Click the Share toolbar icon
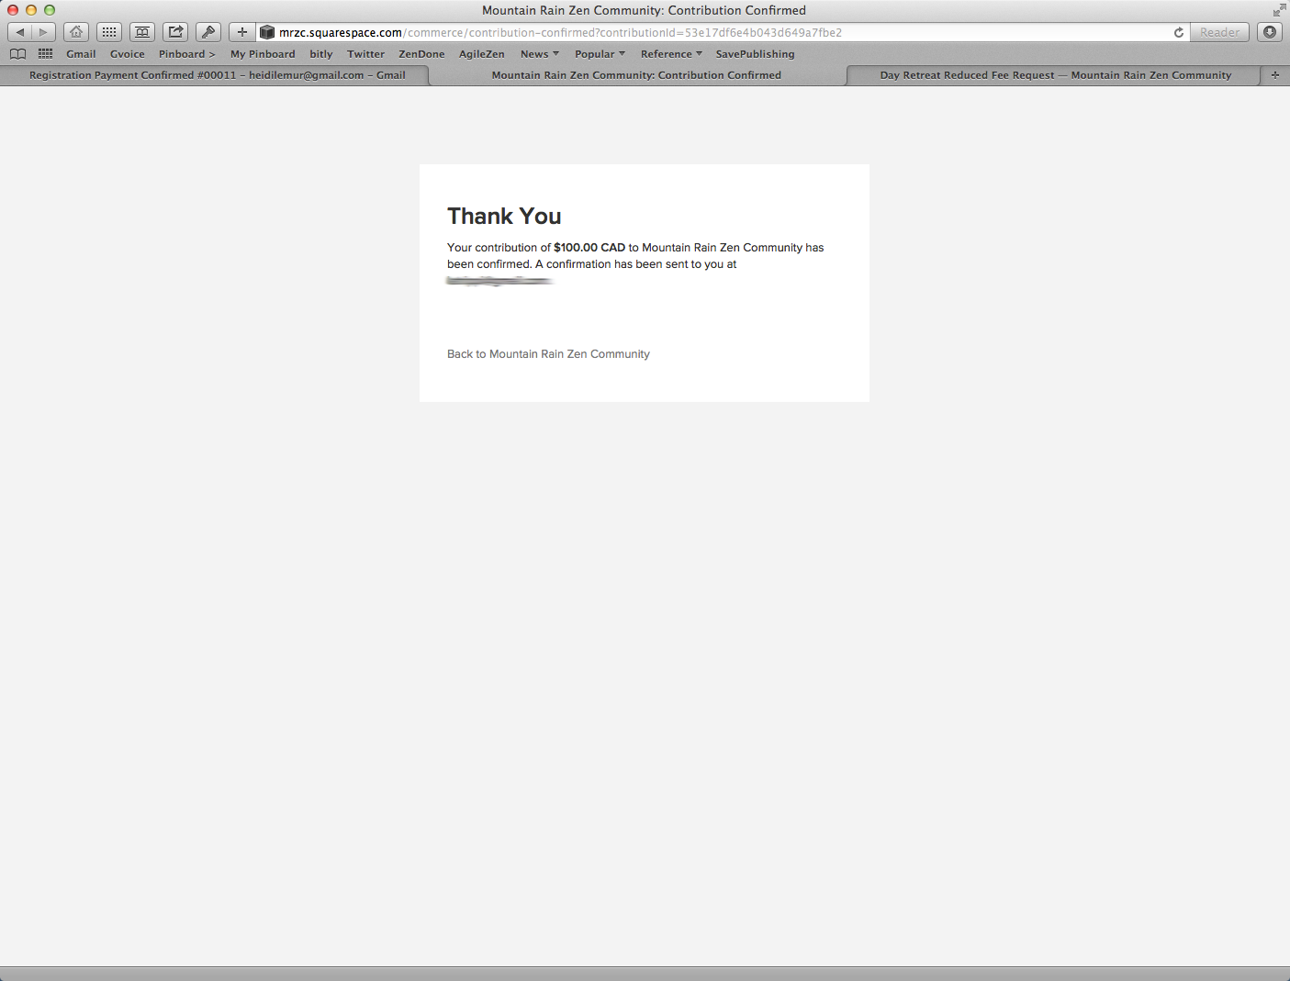This screenshot has width=1290, height=981. (175, 32)
